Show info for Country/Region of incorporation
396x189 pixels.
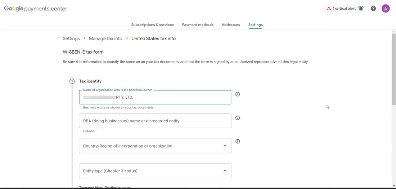237,141
